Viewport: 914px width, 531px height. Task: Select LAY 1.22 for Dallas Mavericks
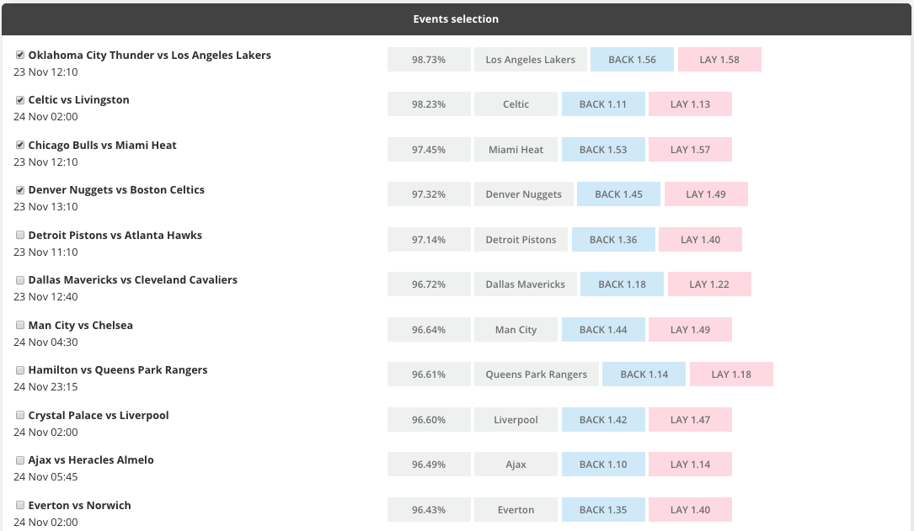click(x=709, y=284)
